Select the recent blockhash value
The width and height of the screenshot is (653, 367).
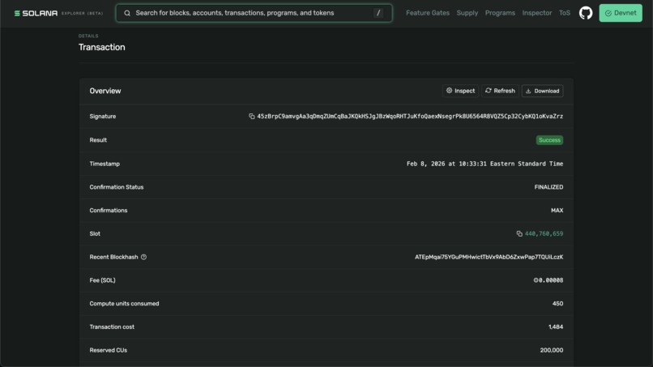489,257
